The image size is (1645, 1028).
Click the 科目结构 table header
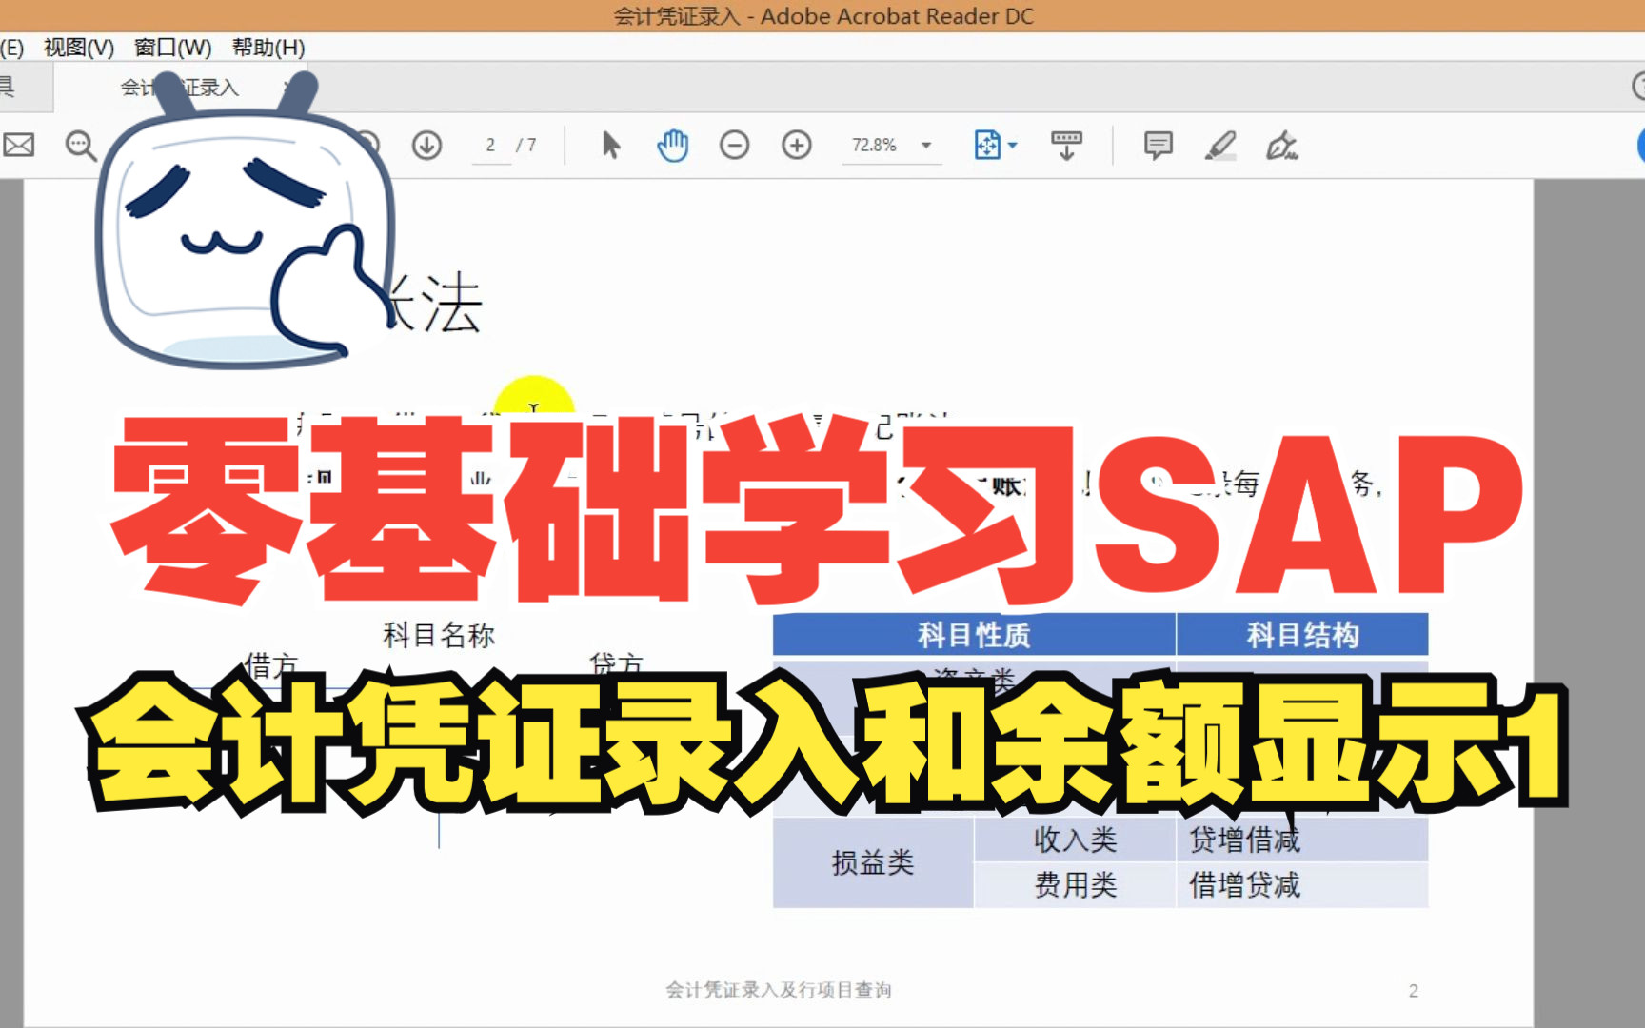tap(1302, 635)
